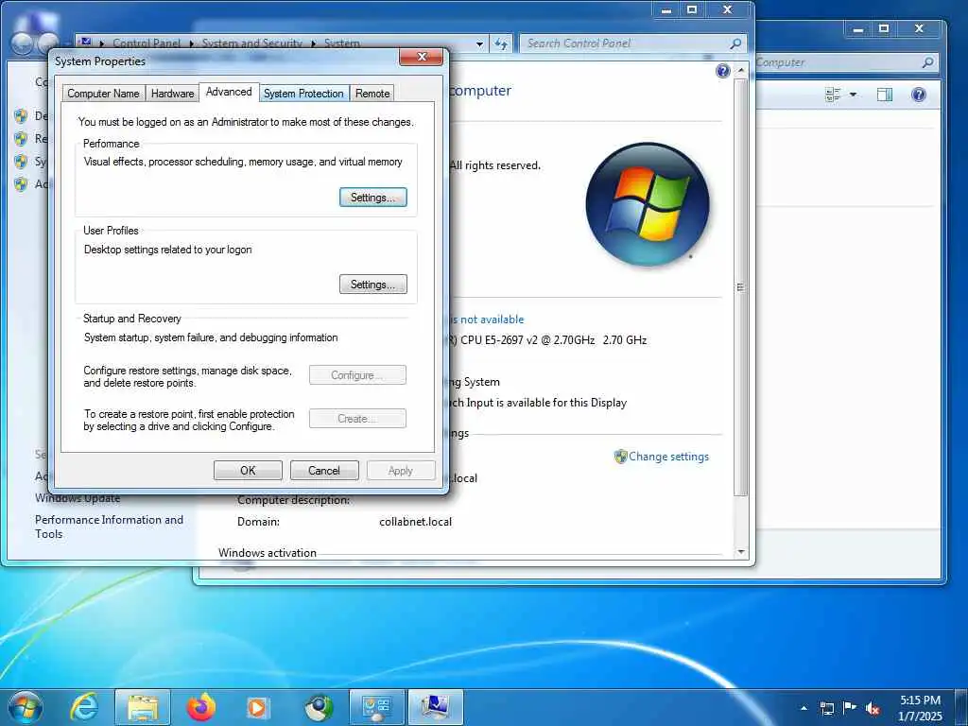This screenshot has width=968, height=726.
Task: Click the third shield icon in sidebar
Action: coord(21,162)
